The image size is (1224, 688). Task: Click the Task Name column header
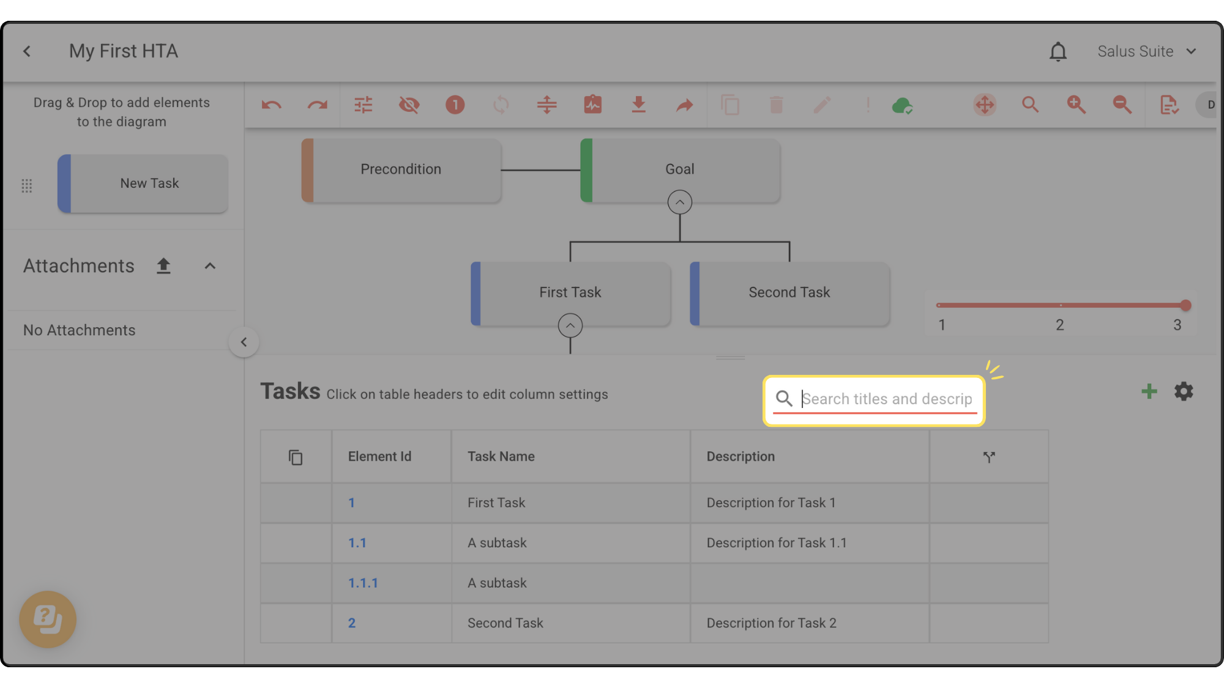coord(501,457)
